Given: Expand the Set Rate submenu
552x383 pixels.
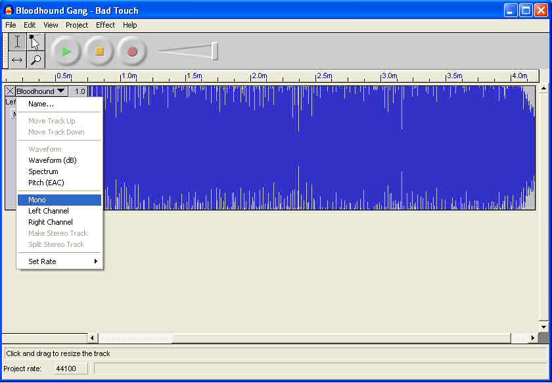Looking at the screenshot, I should click(x=60, y=261).
